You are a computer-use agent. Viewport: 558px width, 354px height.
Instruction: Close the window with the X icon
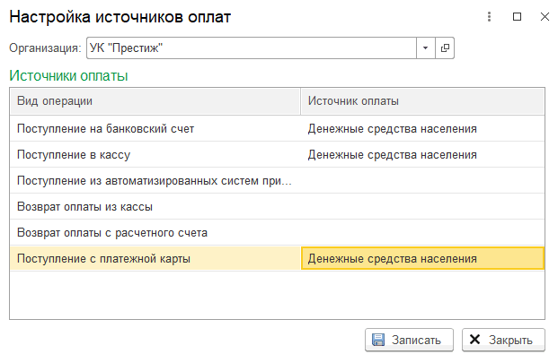point(545,17)
